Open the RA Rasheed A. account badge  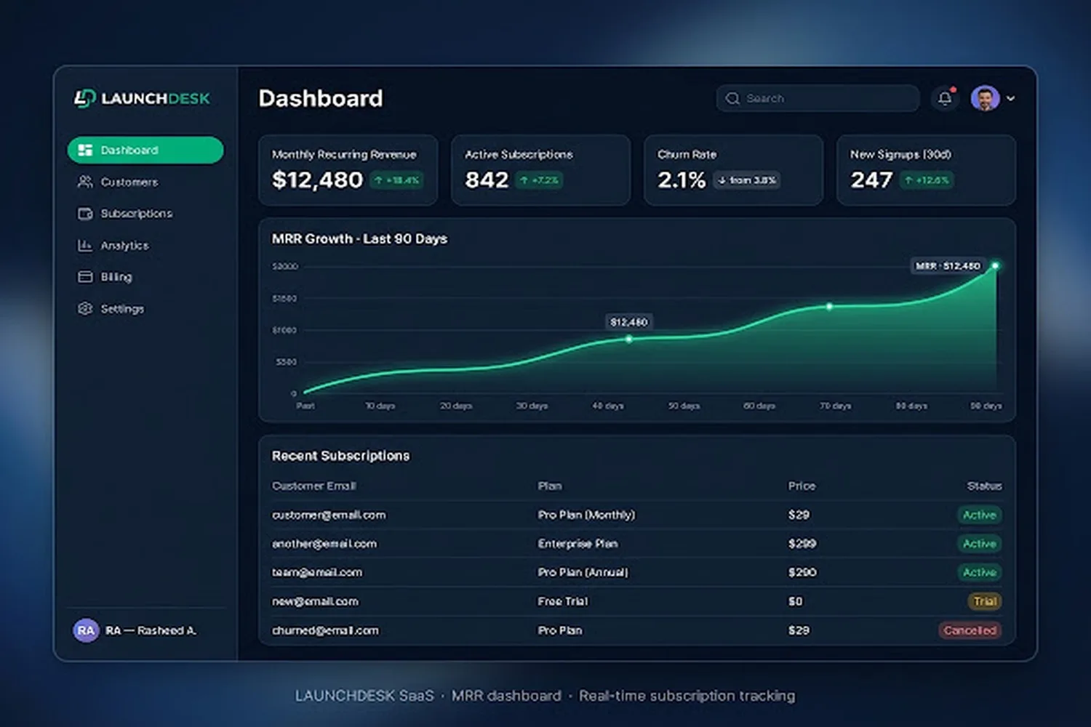tap(135, 630)
